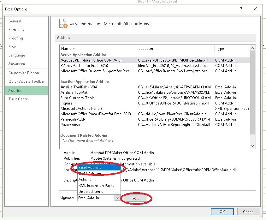Click the Help question mark icon
This screenshot has height=220, width=266.
(x=241, y=9)
